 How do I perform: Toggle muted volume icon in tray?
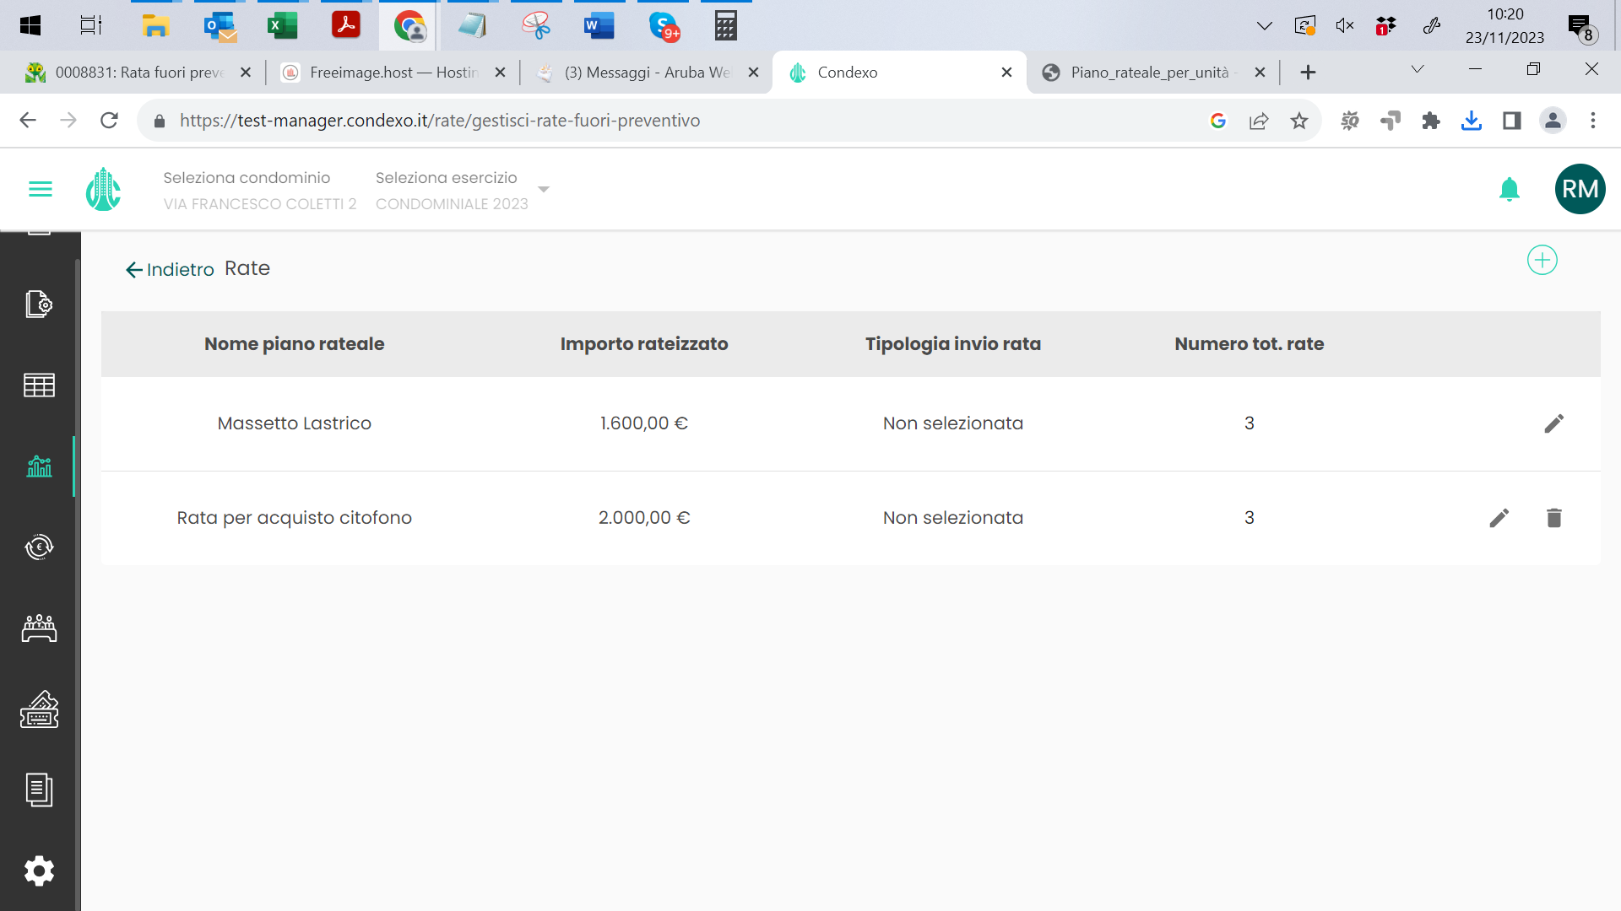(1345, 25)
